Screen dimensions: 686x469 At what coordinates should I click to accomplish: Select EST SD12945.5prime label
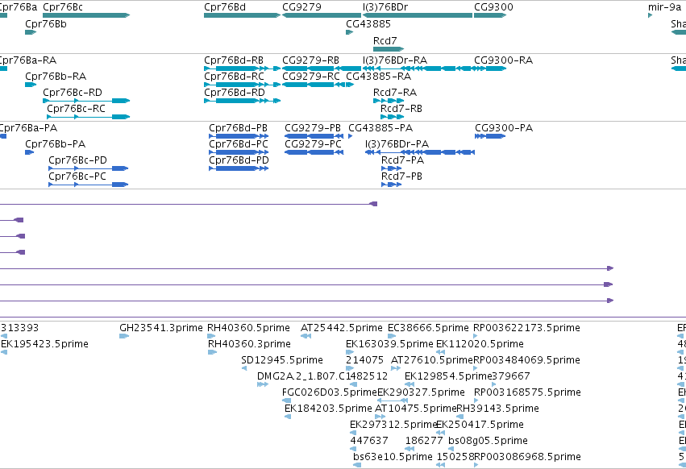(282, 360)
